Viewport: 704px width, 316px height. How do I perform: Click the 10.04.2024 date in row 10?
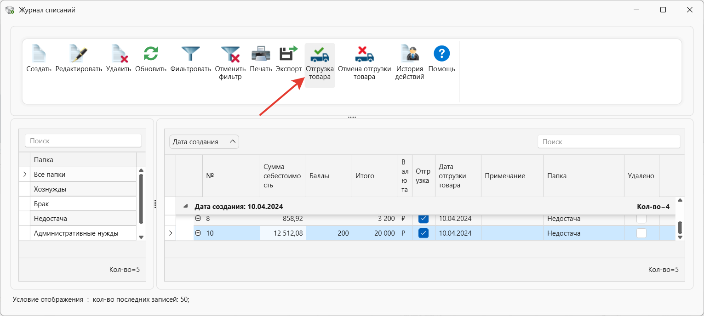coord(458,233)
